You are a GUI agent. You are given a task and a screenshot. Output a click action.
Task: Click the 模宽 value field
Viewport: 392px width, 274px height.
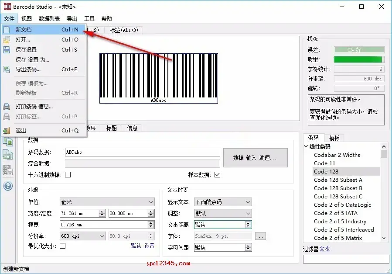pyautogui.click(x=104, y=225)
